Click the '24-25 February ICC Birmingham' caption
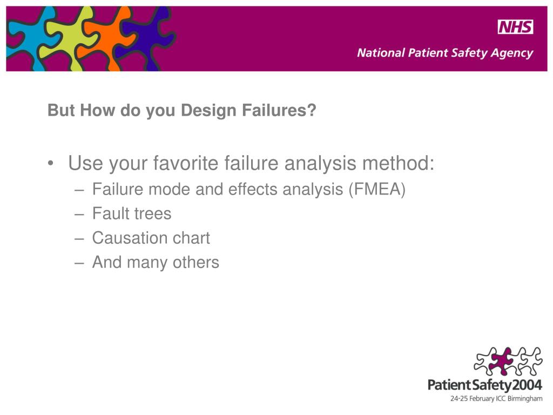The width and height of the screenshot is (553, 415). 496,399
